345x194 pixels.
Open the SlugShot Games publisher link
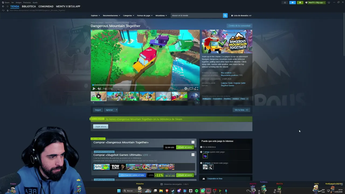(227, 85)
